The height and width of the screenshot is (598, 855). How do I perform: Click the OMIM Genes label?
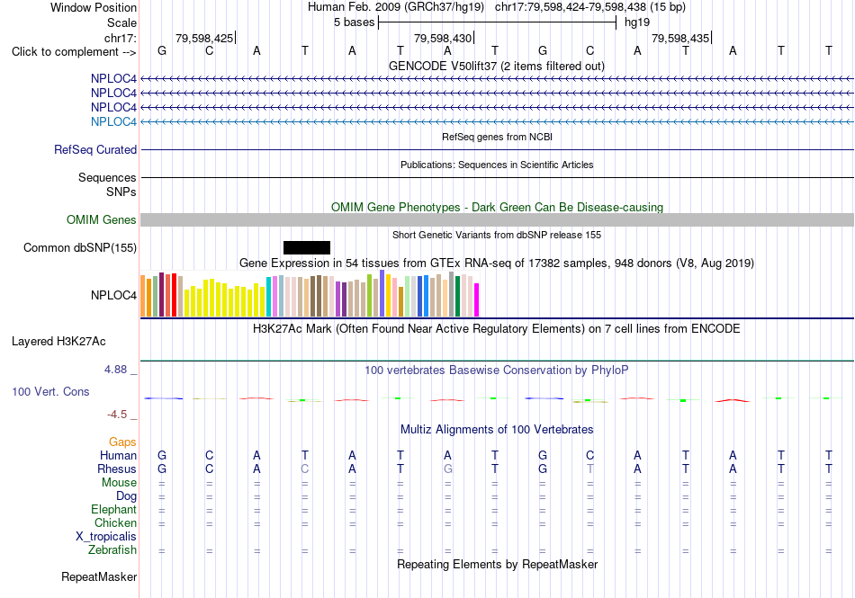(x=101, y=220)
